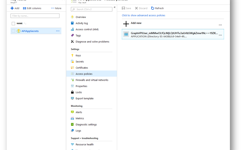Open ellipsis menu beside Add new
Viewport: 245px width, 150px height.
[x=220, y=25]
